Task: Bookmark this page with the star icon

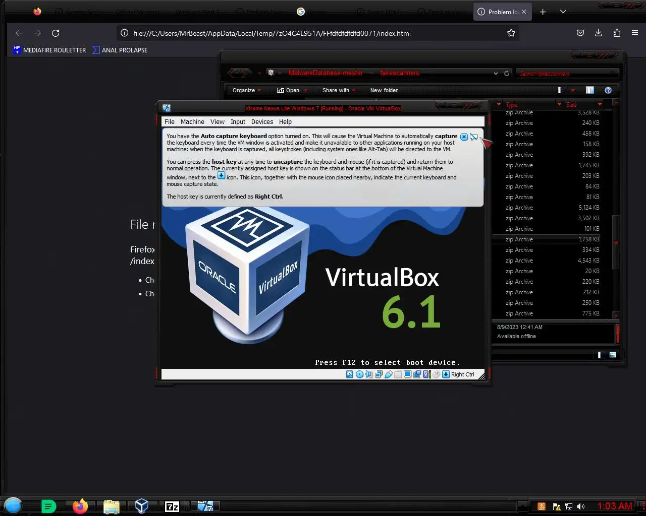Action: [x=511, y=33]
